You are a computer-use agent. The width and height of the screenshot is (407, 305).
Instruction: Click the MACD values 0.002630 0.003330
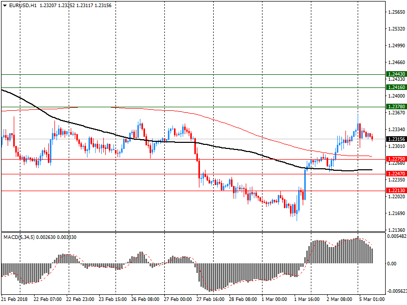tap(56, 237)
